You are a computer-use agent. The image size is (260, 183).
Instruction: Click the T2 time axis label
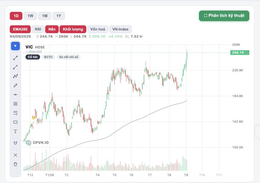[67, 175]
